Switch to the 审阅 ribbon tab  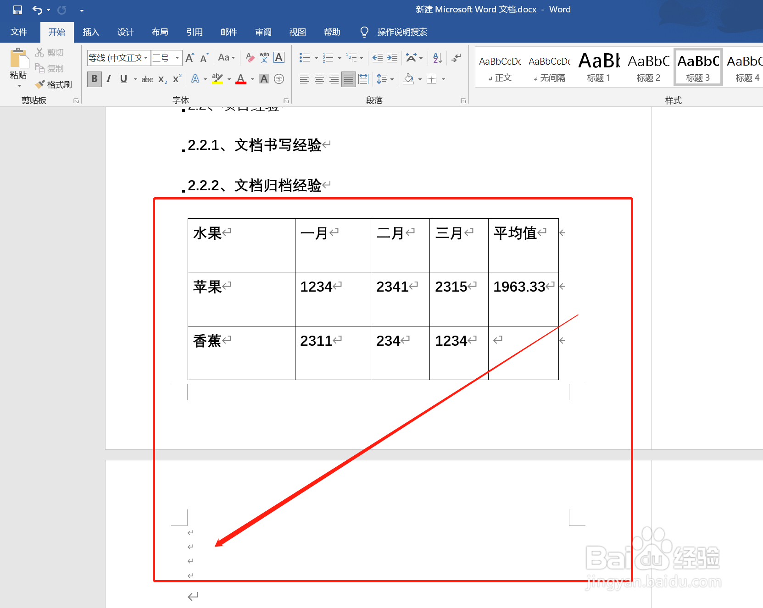[x=263, y=32]
